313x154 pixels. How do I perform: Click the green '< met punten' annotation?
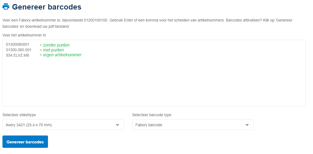pos(52,50)
